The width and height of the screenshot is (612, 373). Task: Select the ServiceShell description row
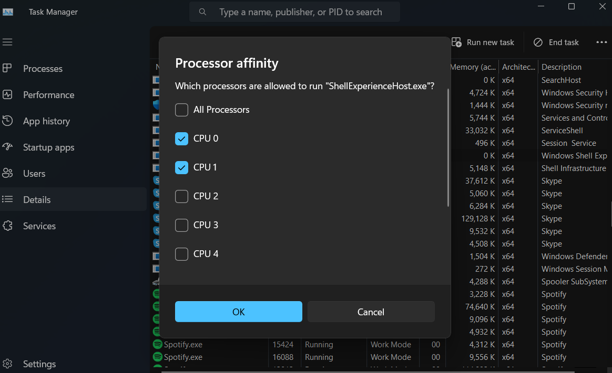coord(562,131)
